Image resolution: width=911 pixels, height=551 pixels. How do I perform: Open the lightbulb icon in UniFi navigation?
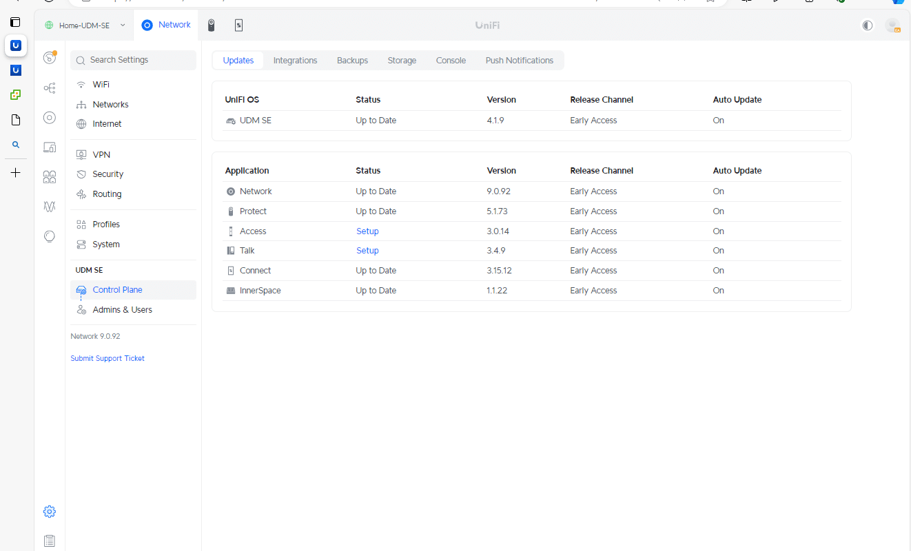tap(50, 236)
